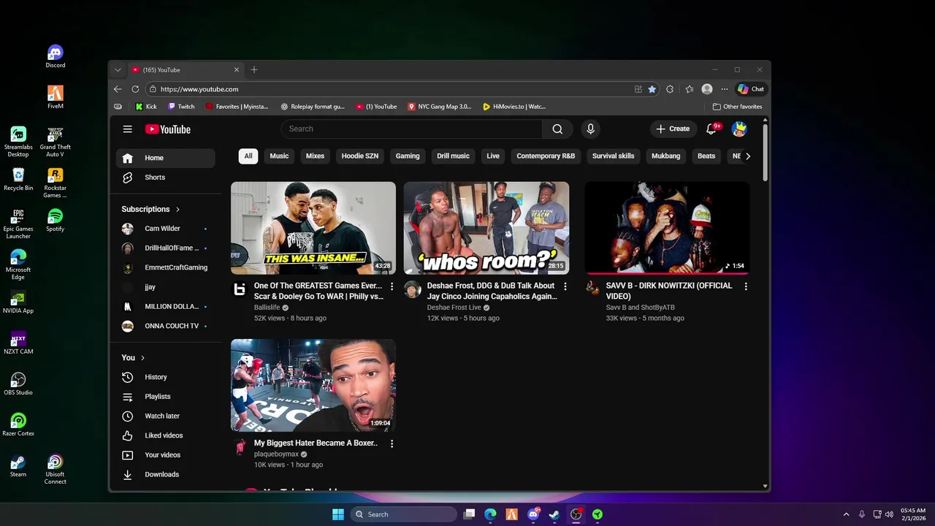Show hidden system tray icons
Image resolution: width=935 pixels, height=526 pixels.
pyautogui.click(x=846, y=514)
